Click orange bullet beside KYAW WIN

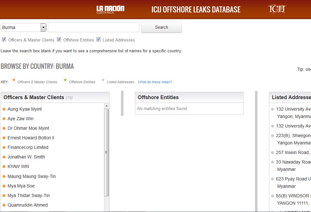click(x=4, y=166)
